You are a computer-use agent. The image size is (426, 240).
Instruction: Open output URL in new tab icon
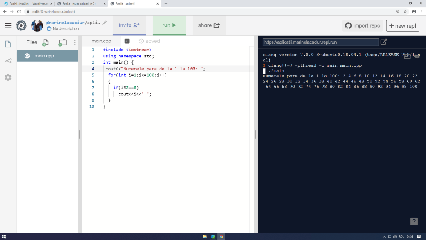click(x=384, y=42)
